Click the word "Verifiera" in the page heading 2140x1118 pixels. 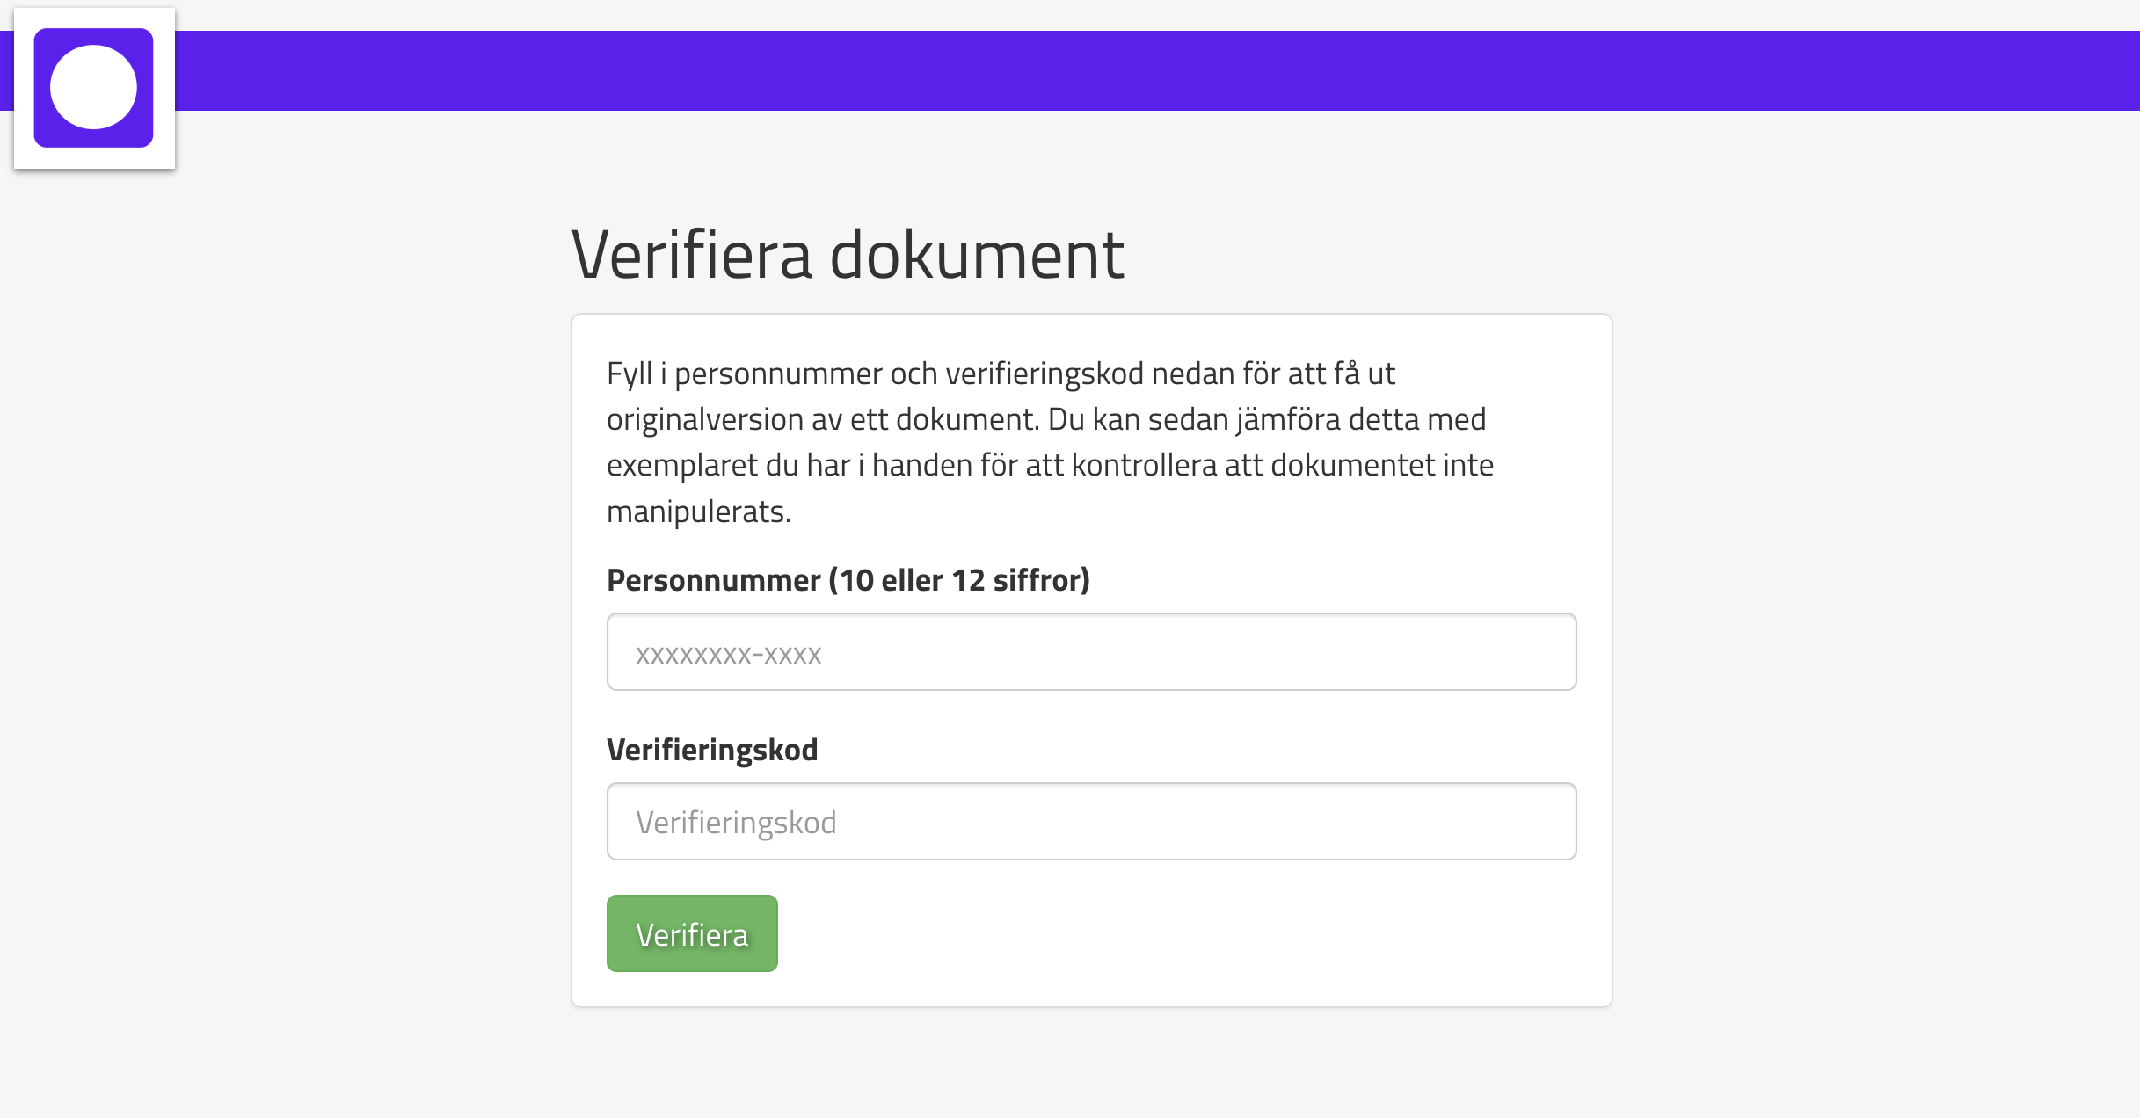(691, 255)
